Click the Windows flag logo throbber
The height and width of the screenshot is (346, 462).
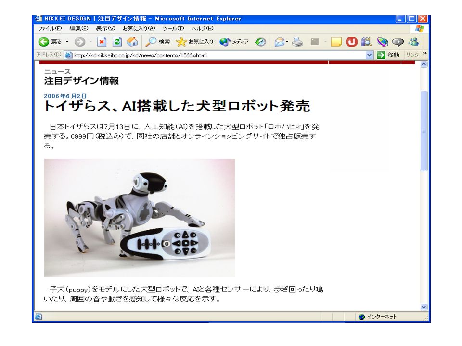[x=419, y=28]
